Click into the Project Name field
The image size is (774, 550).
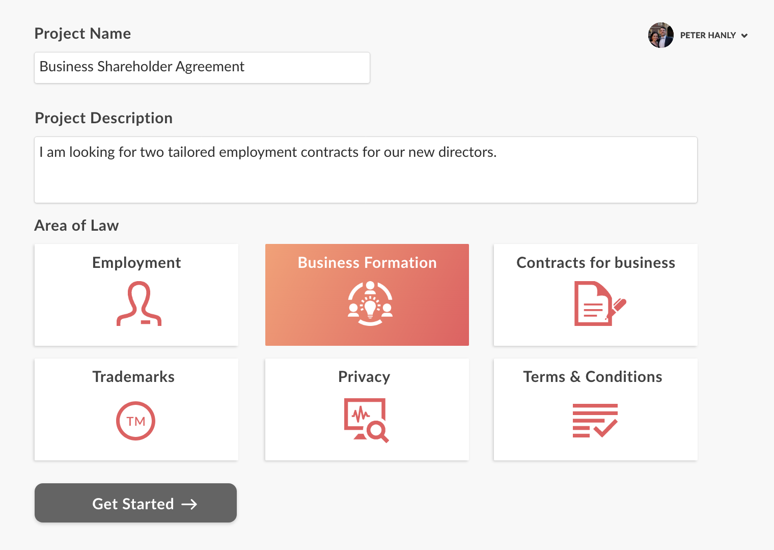point(202,67)
